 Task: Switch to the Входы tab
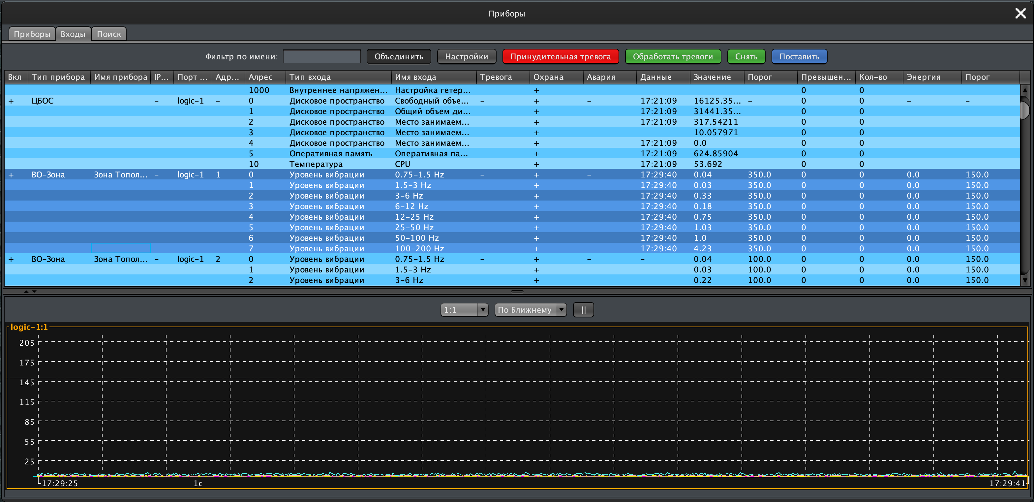73,34
